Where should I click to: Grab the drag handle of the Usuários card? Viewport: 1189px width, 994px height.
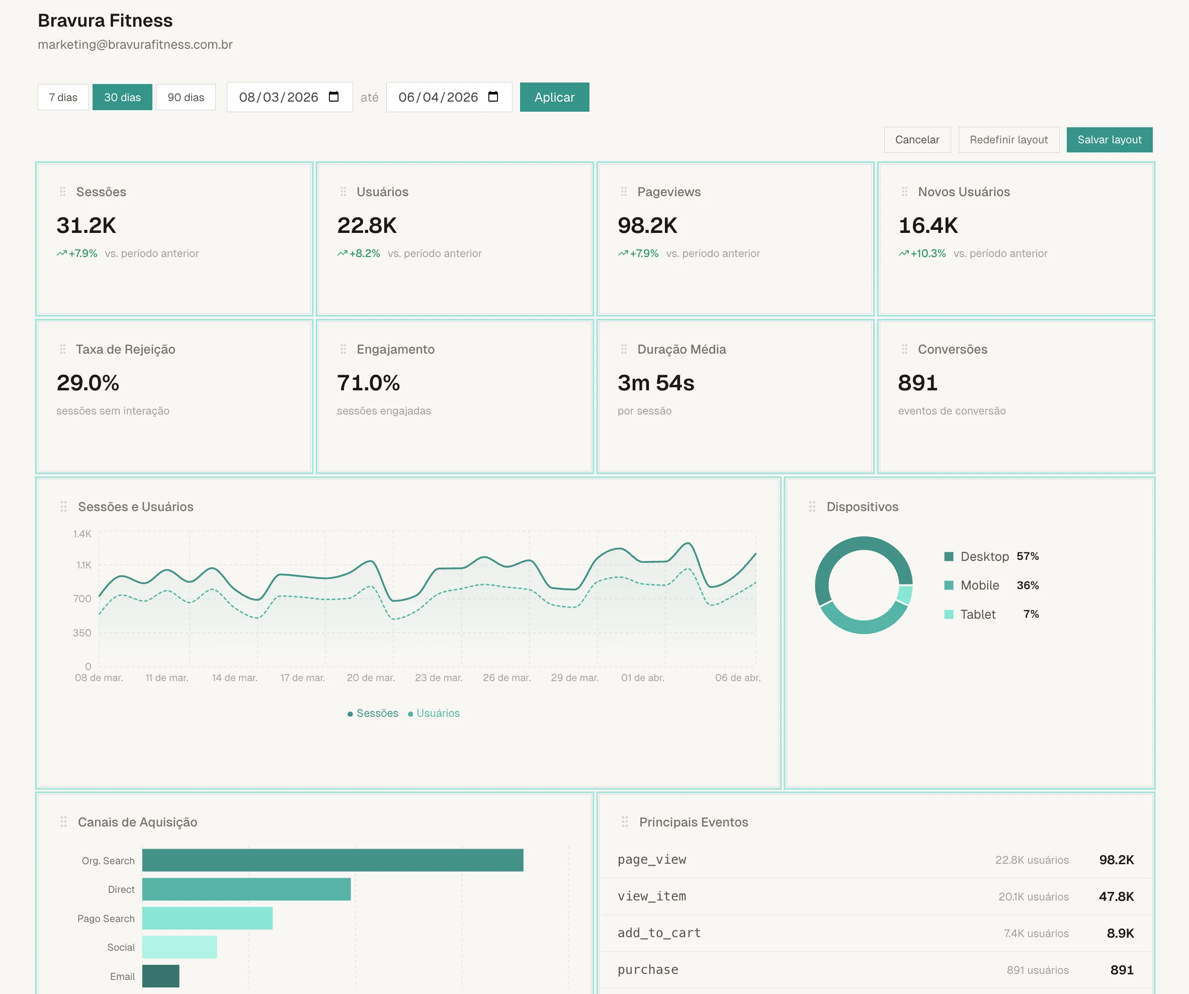coord(343,192)
